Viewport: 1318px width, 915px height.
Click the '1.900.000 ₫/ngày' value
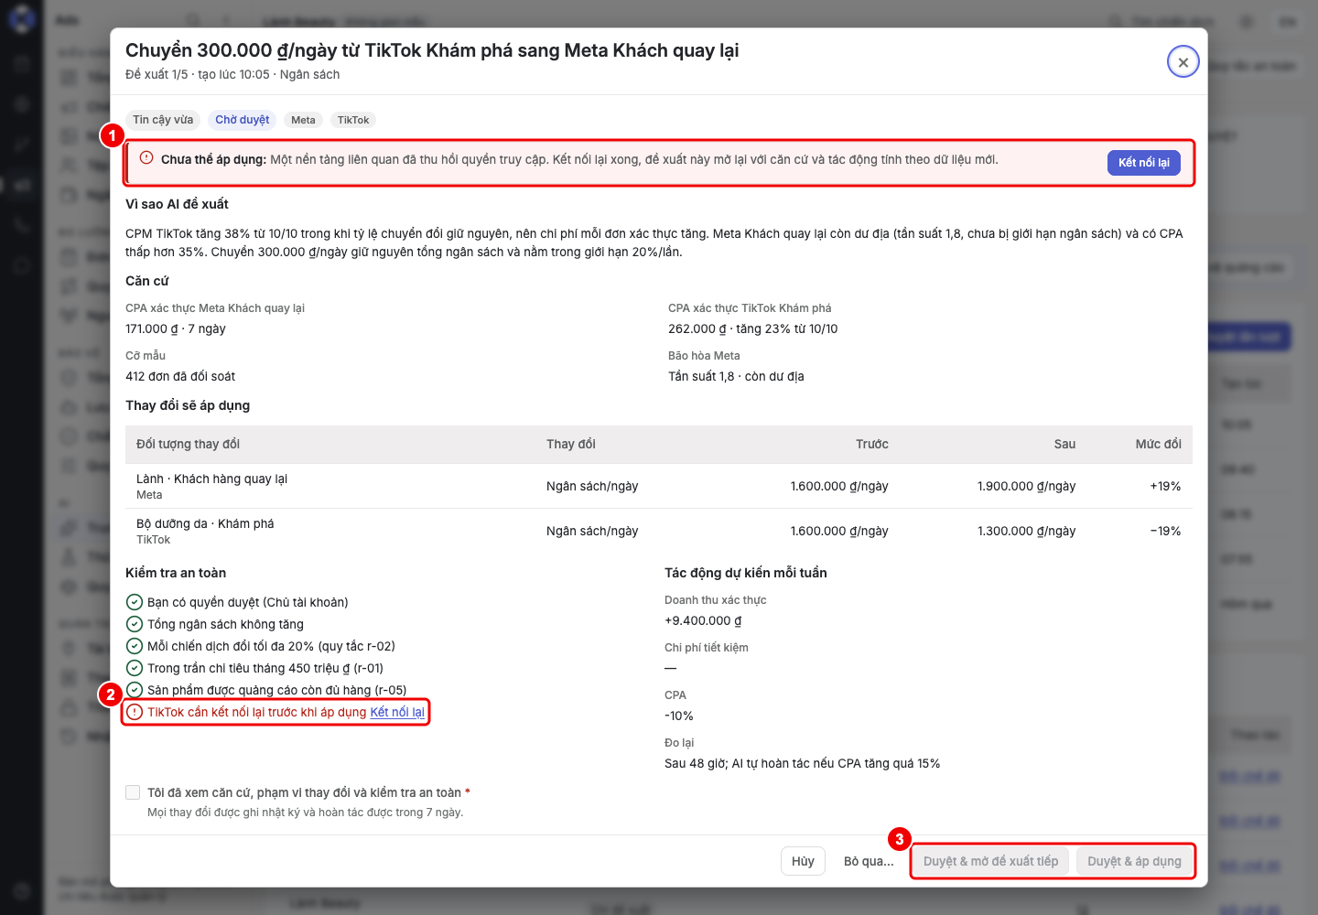pos(1026,486)
